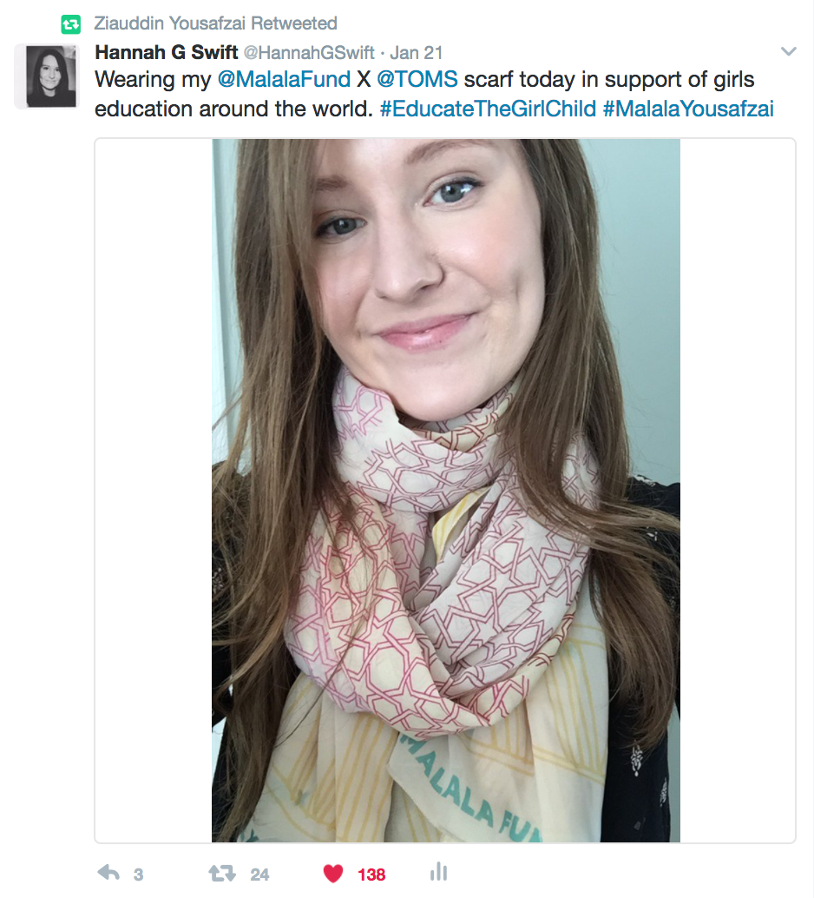Click the 24 retweets count
Viewport: 814px width, 898px height.
point(259,875)
